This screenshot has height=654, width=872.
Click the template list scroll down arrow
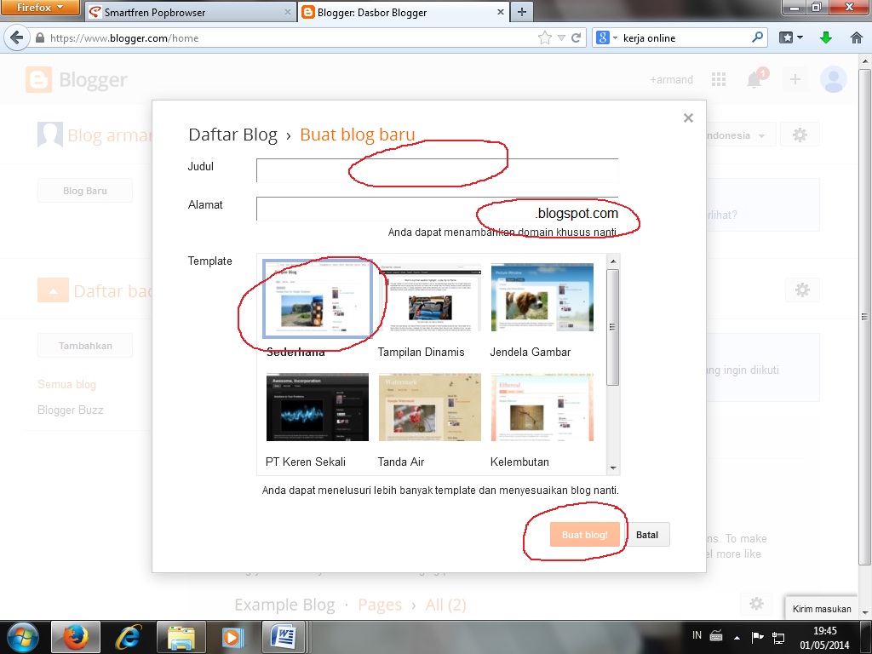tap(613, 468)
